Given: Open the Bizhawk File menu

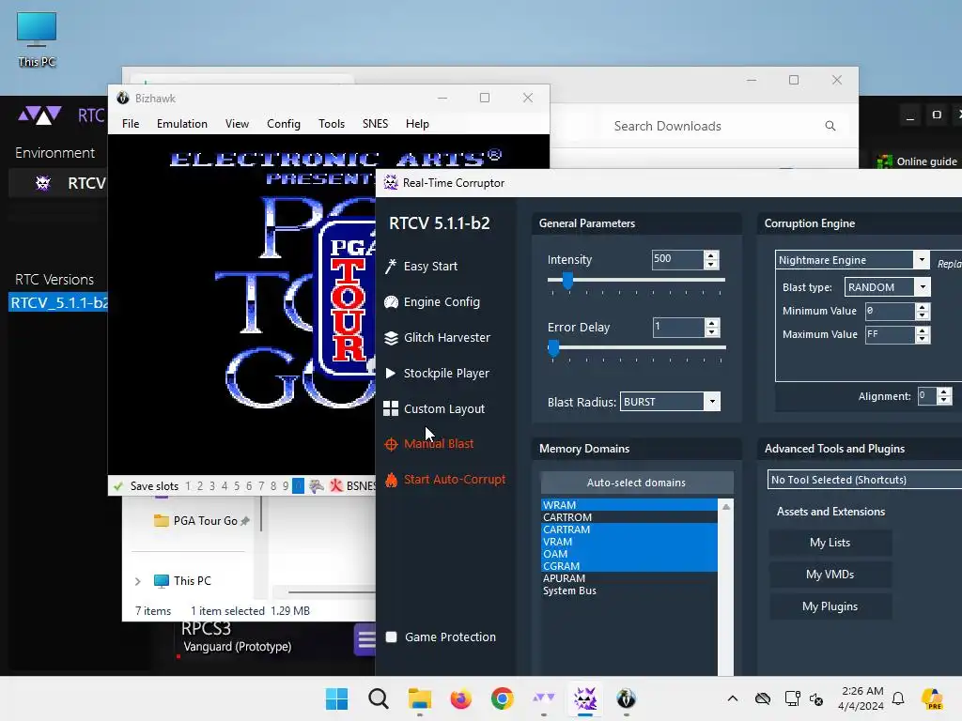Looking at the screenshot, I should 131,124.
